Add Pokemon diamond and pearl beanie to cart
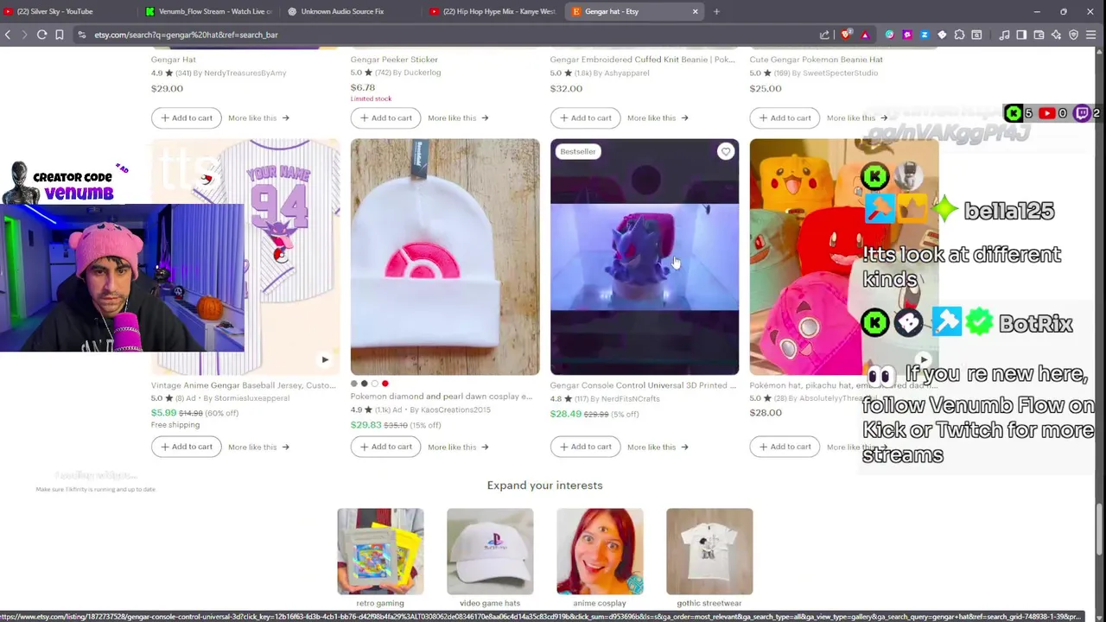The height and width of the screenshot is (622, 1106). pyautogui.click(x=385, y=447)
